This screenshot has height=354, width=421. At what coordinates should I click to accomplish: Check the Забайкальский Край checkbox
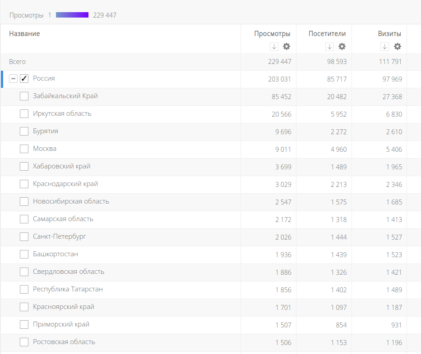pyautogui.click(x=24, y=96)
